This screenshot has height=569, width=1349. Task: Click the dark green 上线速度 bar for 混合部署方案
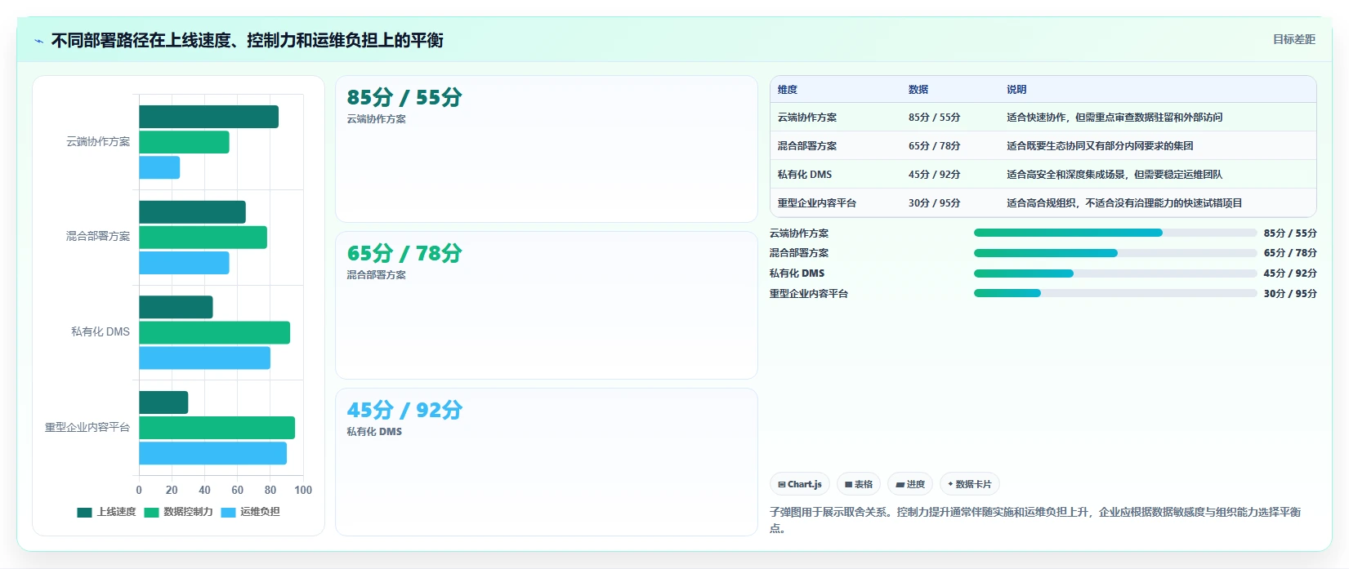[192, 212]
